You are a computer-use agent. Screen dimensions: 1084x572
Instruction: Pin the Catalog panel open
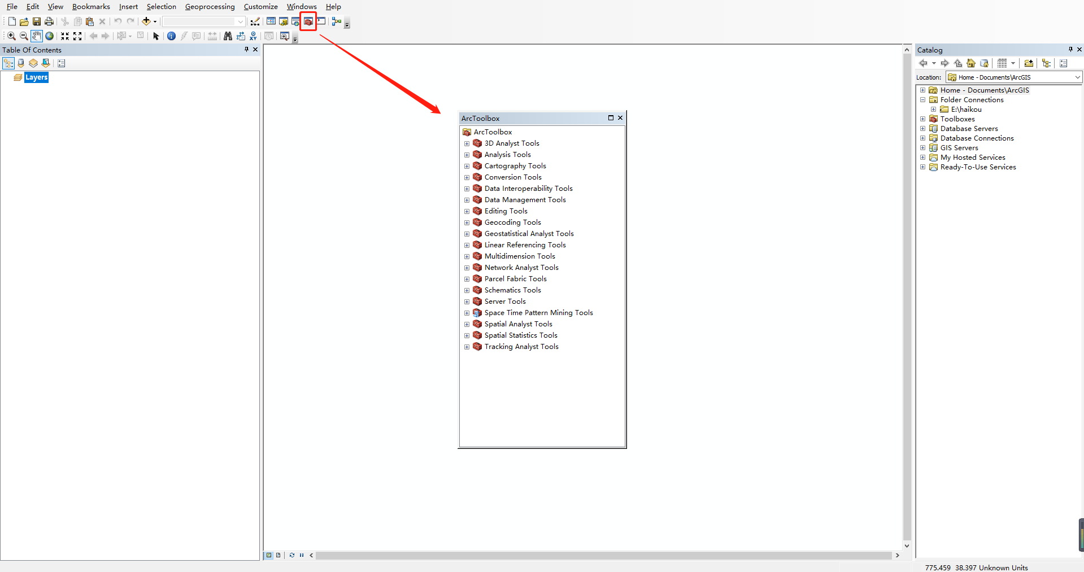pyautogui.click(x=1070, y=50)
